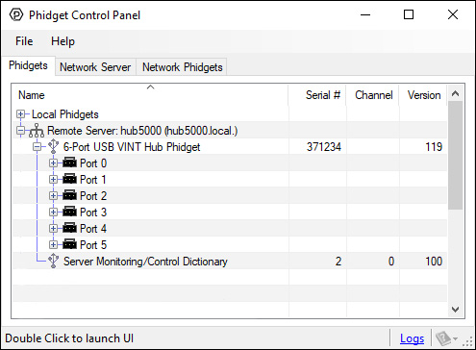The image size is (476, 350).
Task: Click the vertical scrollbar thumb
Action: (455, 156)
